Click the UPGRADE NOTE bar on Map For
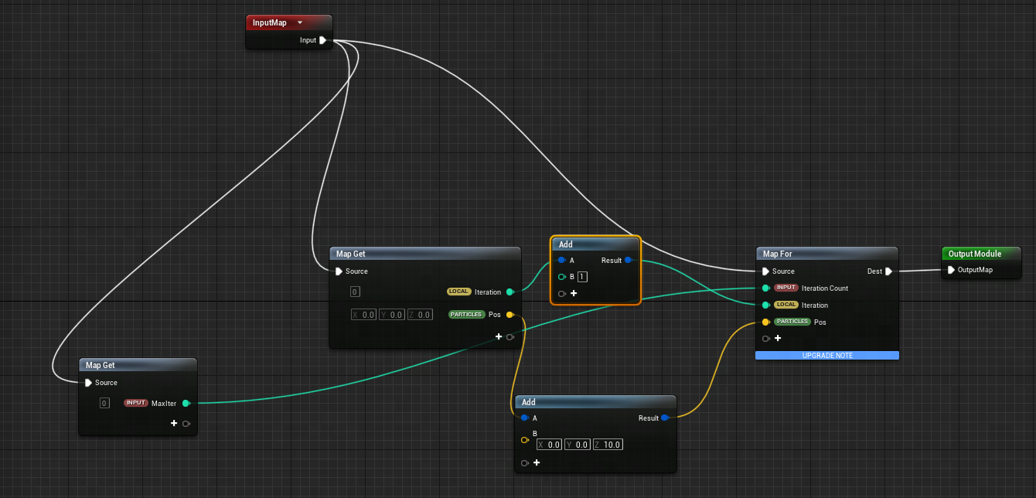Screen dimensions: 1036x498 click(826, 355)
